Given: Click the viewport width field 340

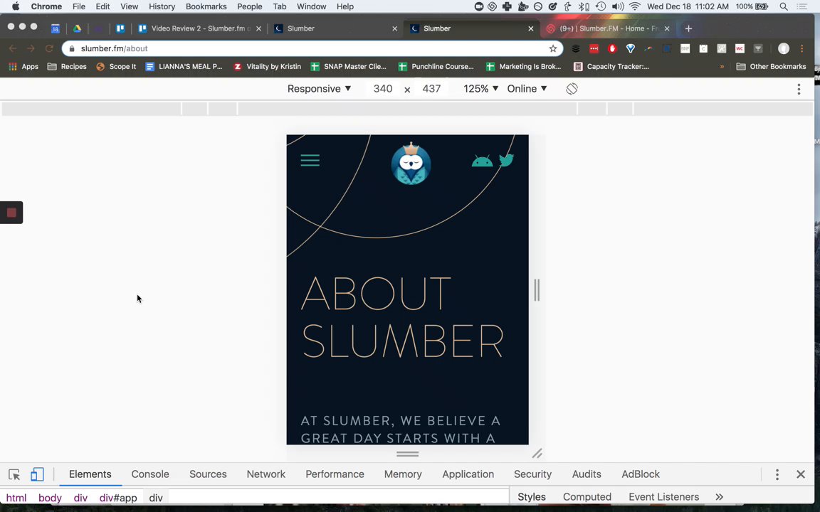Looking at the screenshot, I should pos(383,89).
